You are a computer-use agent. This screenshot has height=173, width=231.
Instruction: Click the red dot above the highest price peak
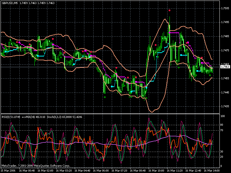click(169, 10)
